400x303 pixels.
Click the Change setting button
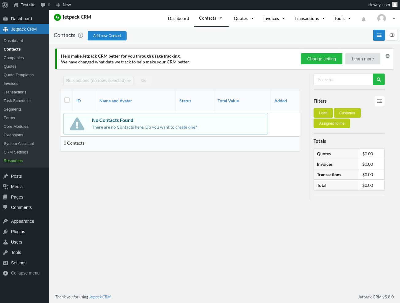pos(322,59)
